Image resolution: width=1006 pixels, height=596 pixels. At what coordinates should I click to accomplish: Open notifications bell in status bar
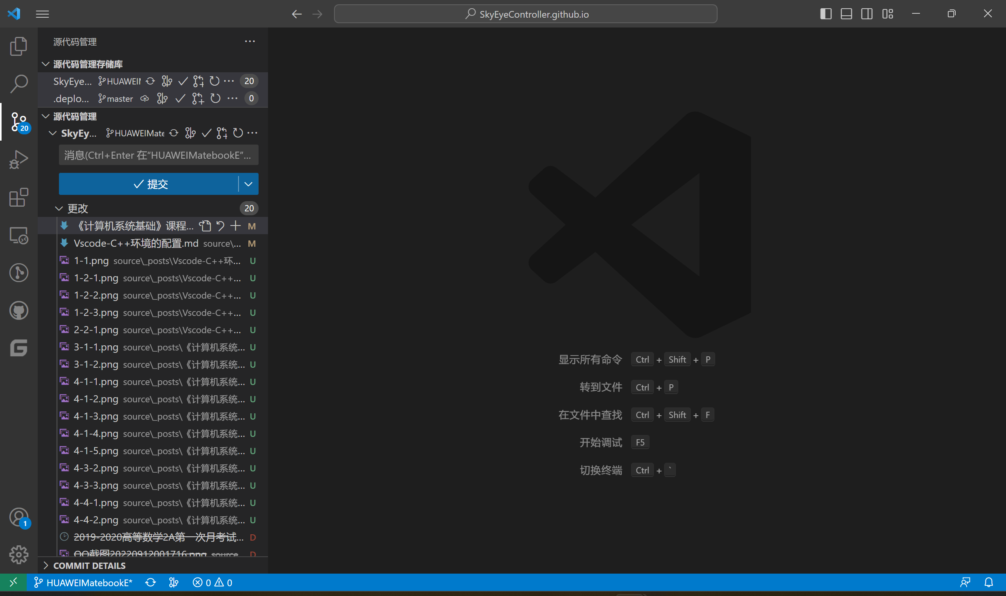[x=989, y=582]
